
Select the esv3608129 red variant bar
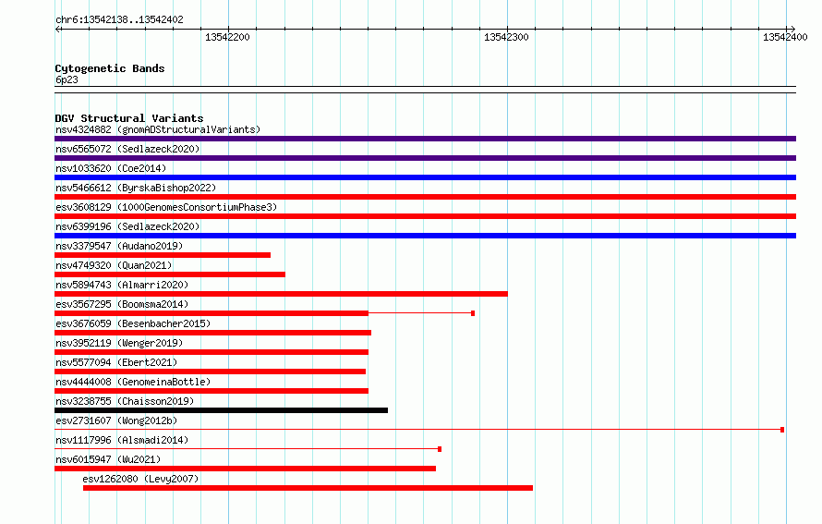(425, 216)
